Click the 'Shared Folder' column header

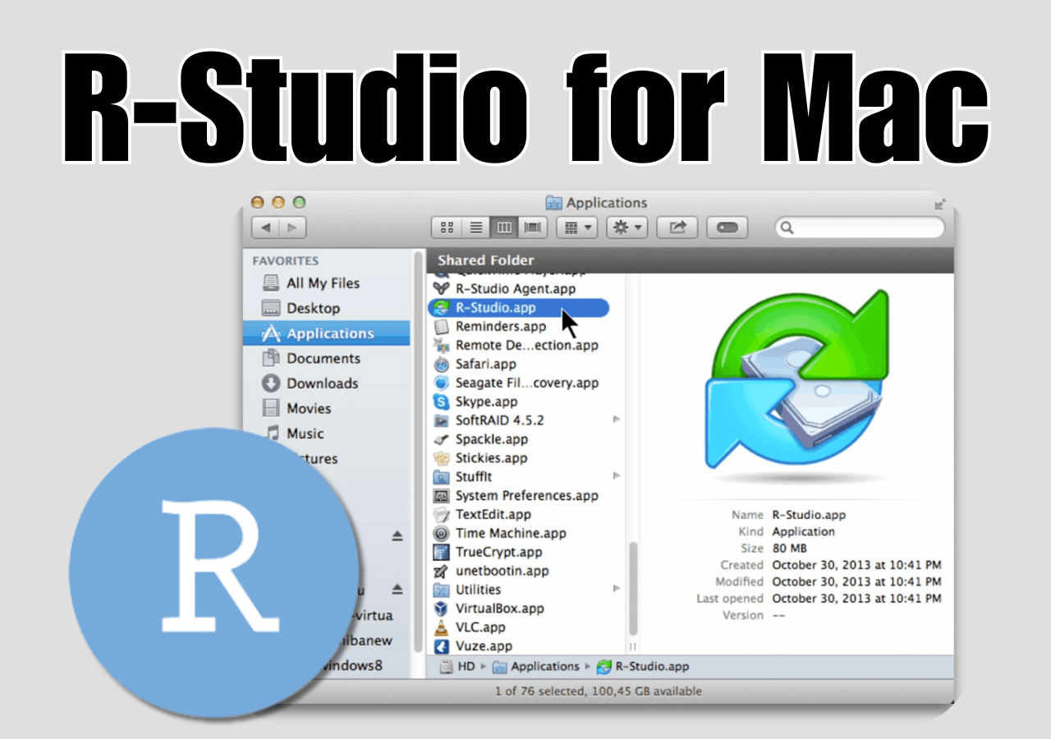(x=486, y=260)
